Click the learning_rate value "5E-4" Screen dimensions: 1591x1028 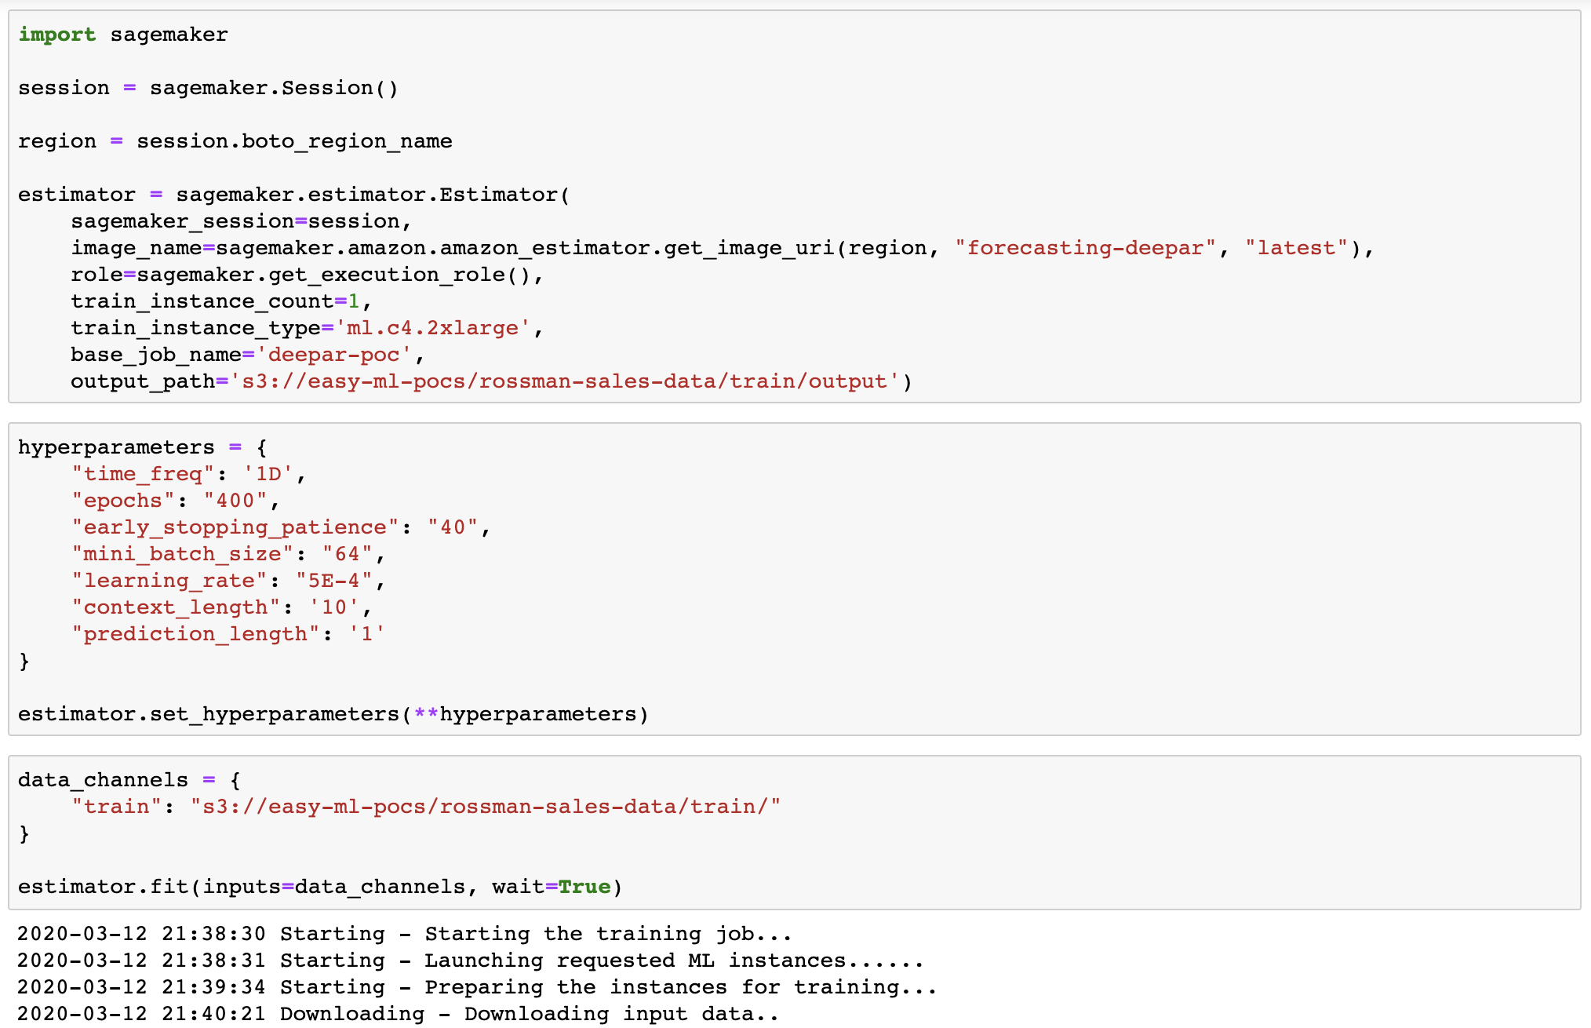(333, 581)
